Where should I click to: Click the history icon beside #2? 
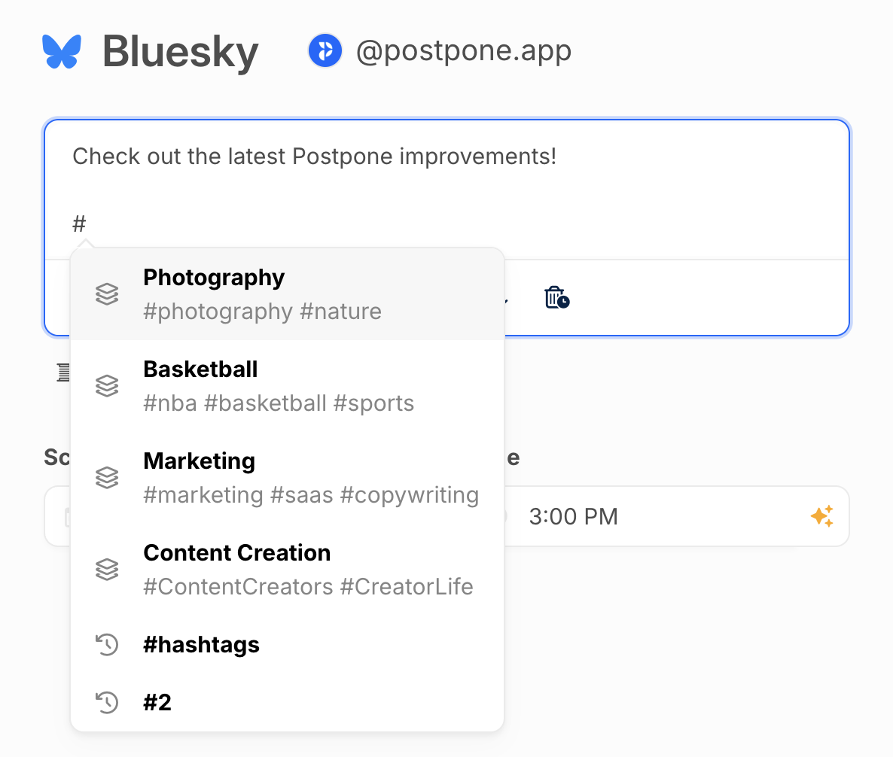click(x=107, y=702)
